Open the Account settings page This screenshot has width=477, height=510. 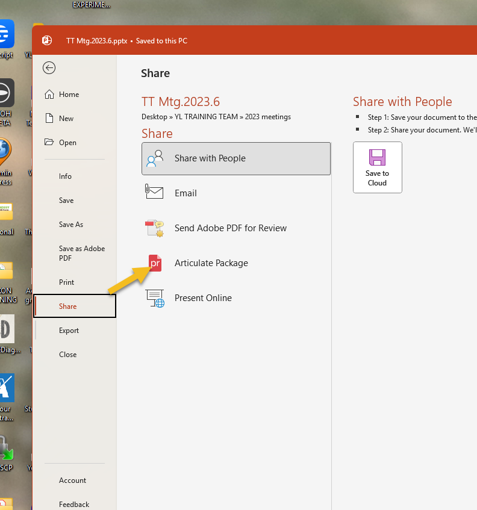pyautogui.click(x=72, y=480)
